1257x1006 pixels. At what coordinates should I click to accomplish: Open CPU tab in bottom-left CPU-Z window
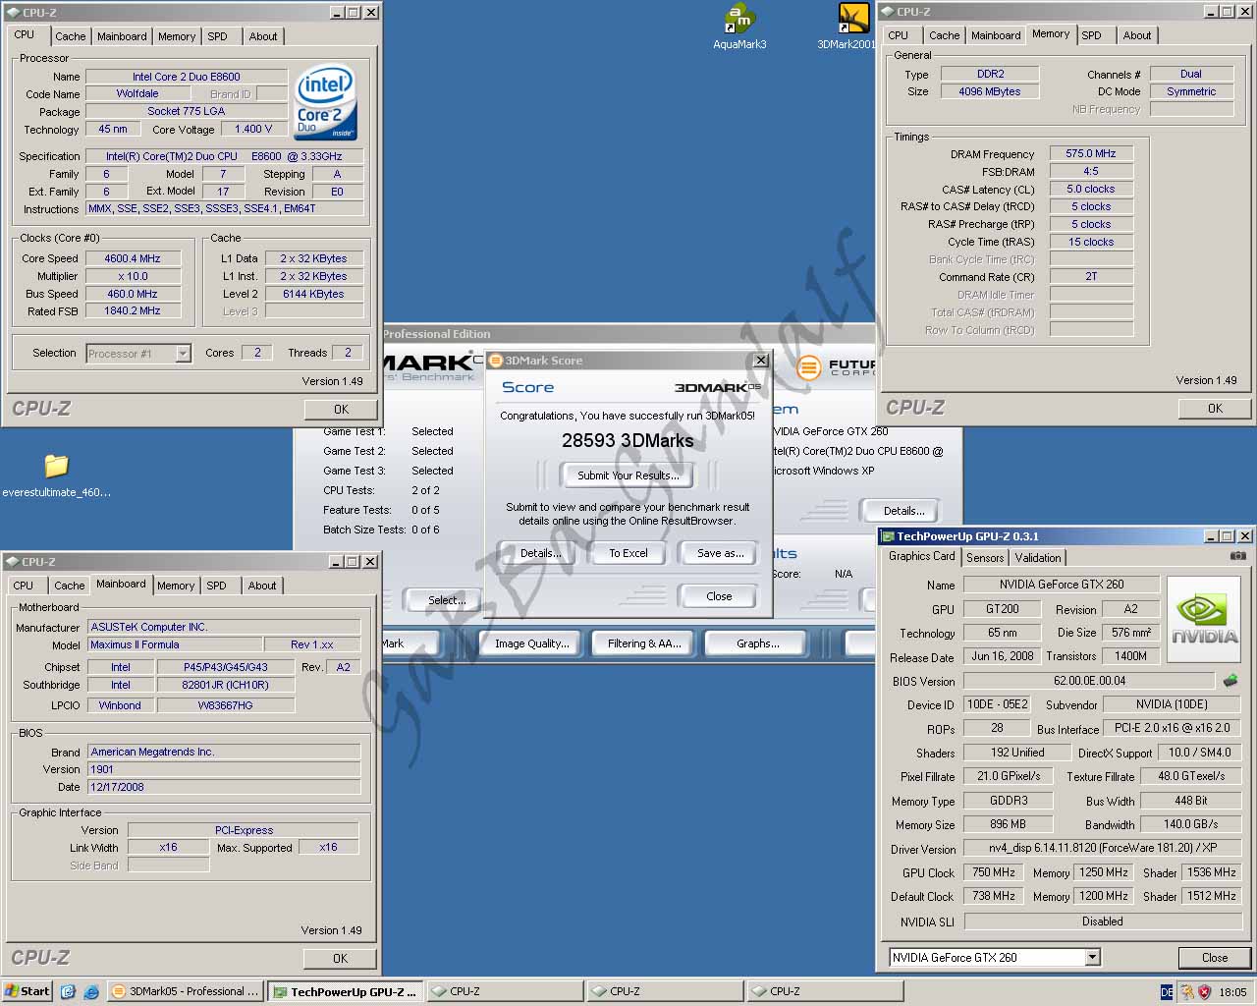tap(24, 585)
